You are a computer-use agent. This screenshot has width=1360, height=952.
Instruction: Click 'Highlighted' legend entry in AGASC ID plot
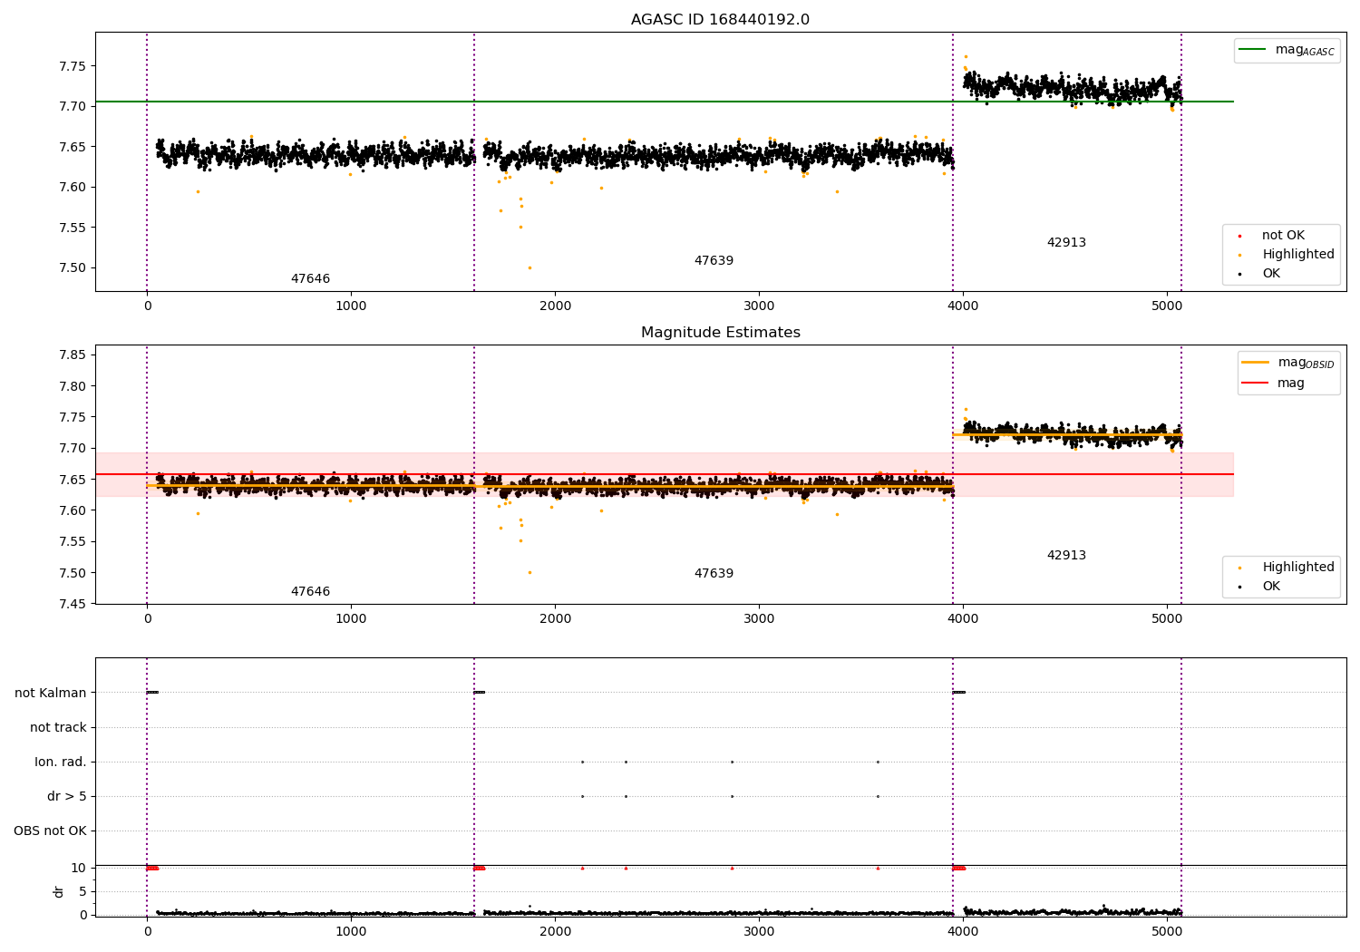(1287, 255)
